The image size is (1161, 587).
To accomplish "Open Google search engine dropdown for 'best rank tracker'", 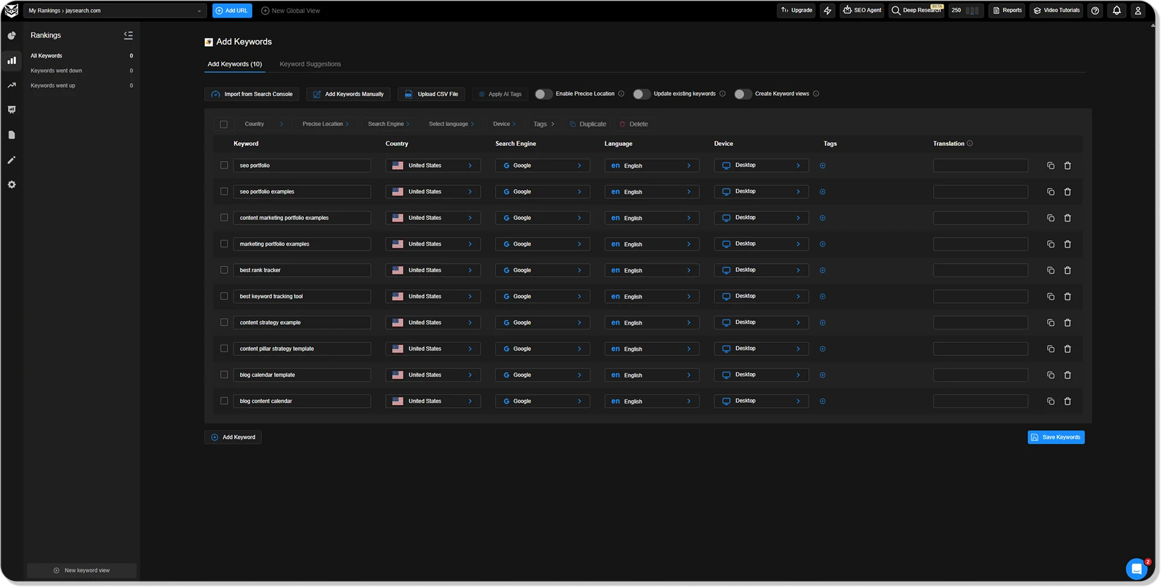I will click(x=543, y=270).
